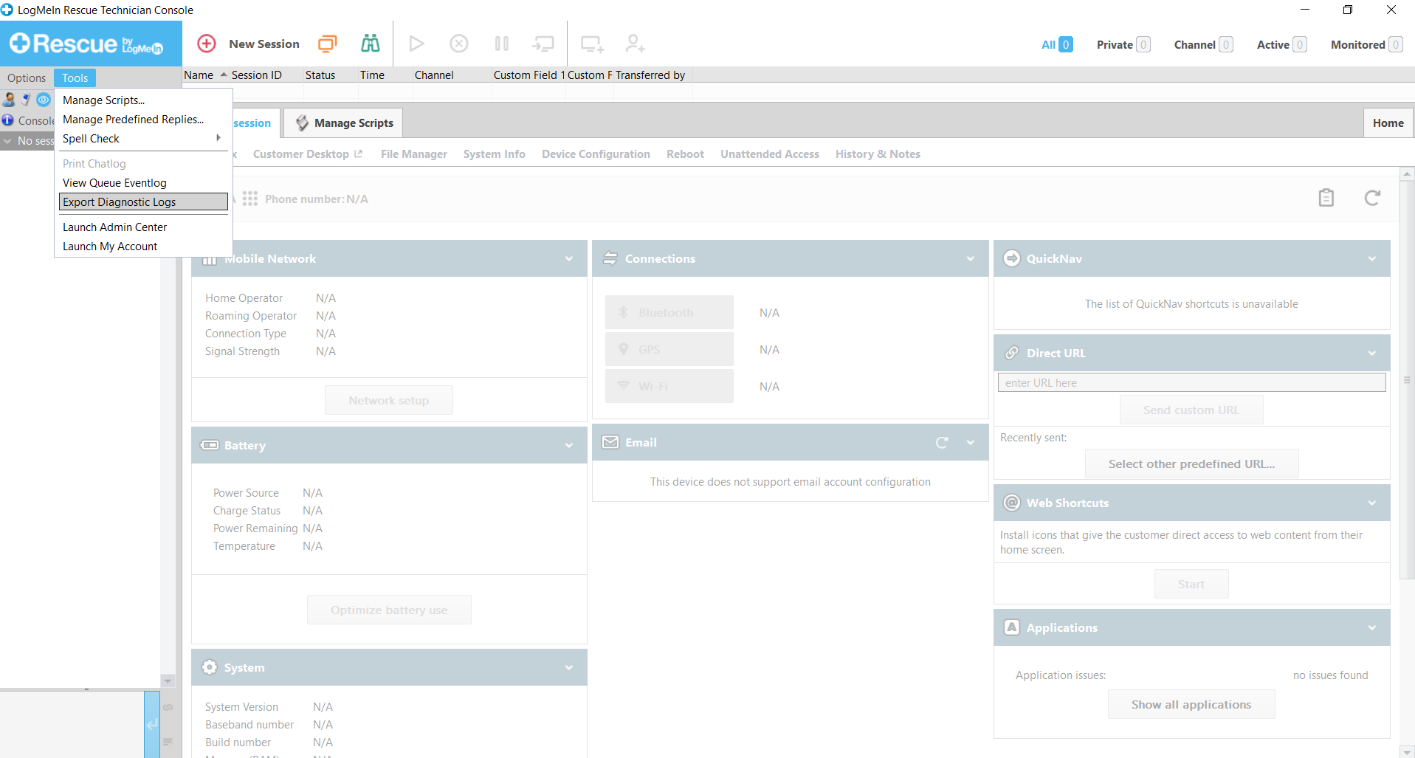Click the Web Shortcuts at-sign icon
The width and height of the screenshot is (1415, 758).
click(x=1012, y=503)
